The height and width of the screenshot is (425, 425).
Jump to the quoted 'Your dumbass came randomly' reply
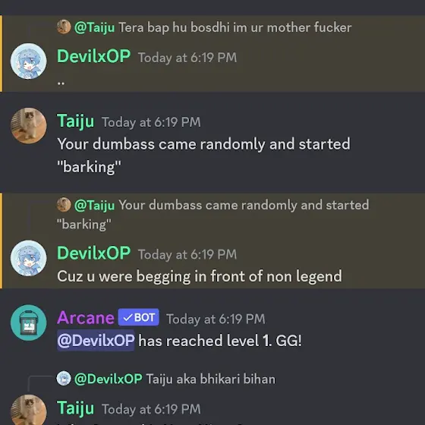pyautogui.click(x=212, y=214)
